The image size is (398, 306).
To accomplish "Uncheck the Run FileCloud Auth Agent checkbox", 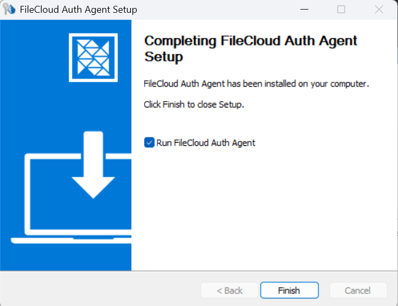I will (x=149, y=143).
